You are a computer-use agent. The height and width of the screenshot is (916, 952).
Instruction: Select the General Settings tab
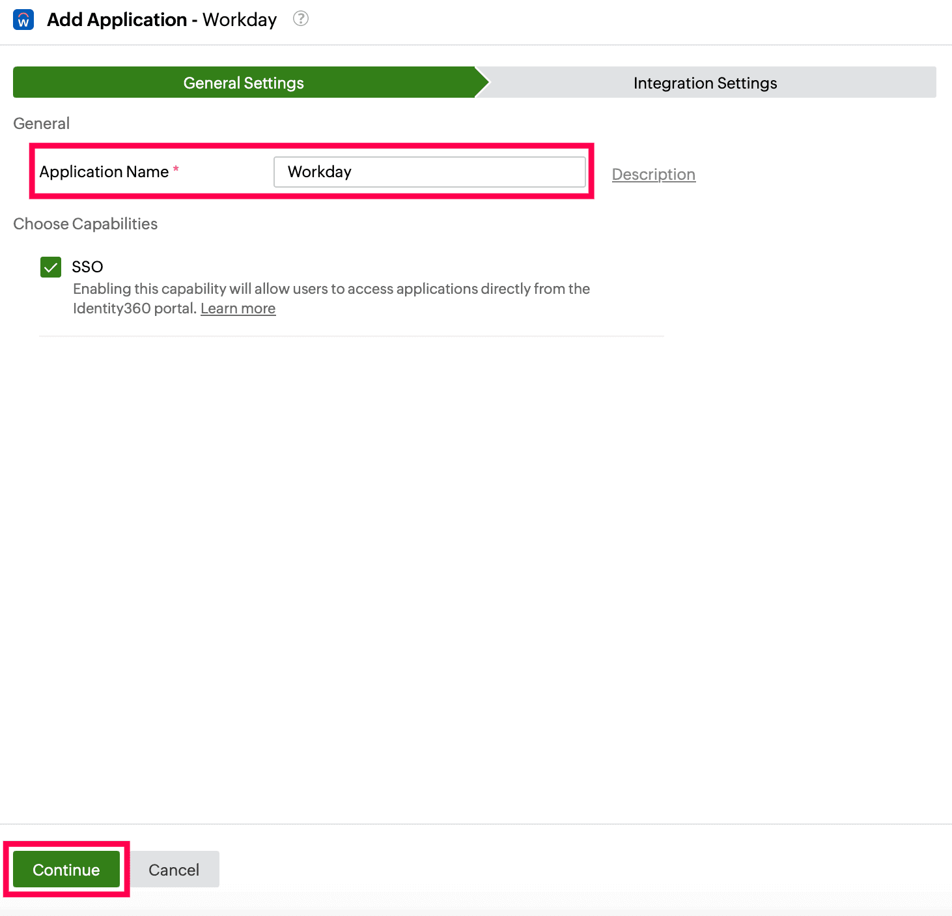(243, 82)
